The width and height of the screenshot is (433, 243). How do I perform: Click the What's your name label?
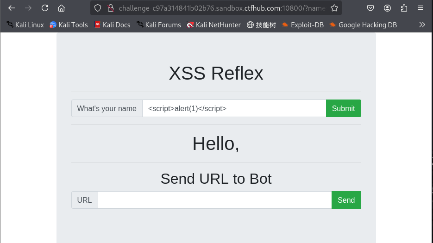click(107, 108)
